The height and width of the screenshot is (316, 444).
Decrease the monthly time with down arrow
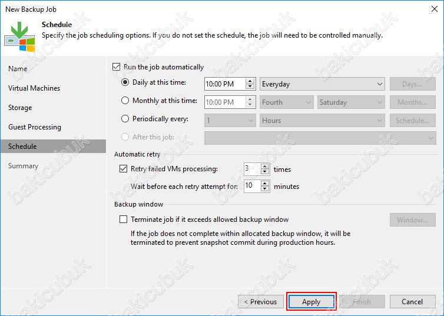pyautogui.click(x=250, y=105)
